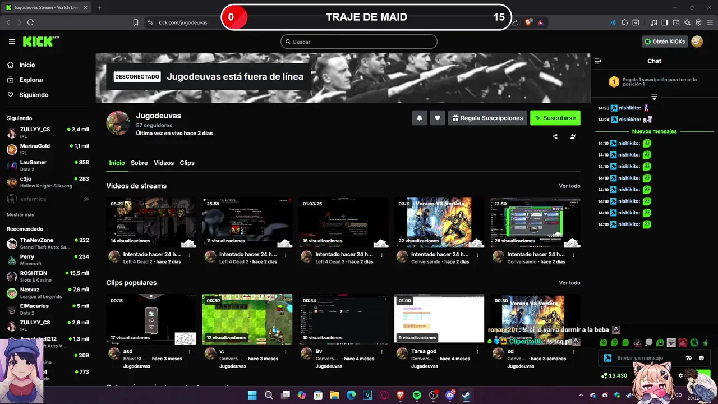The height and width of the screenshot is (404, 718).
Task: Open the Brave Wallet icon
Action: 676,22
